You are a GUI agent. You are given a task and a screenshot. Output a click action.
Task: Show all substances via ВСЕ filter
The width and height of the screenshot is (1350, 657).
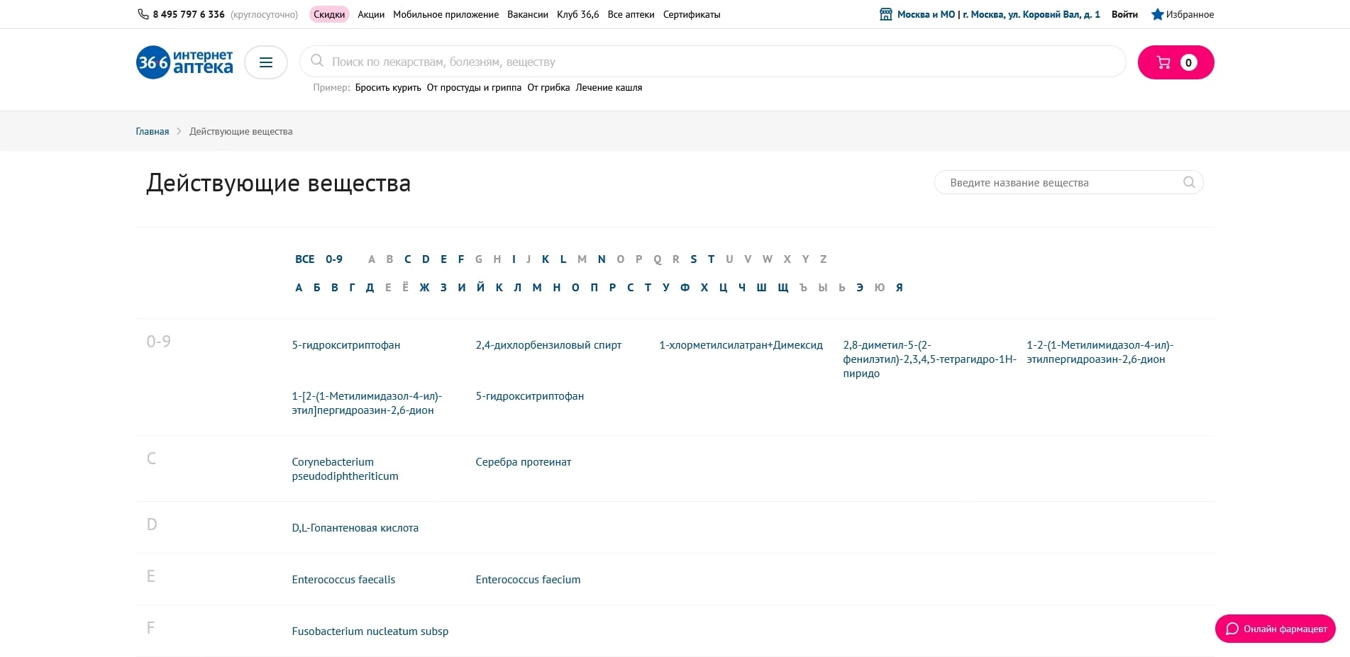[x=304, y=259]
